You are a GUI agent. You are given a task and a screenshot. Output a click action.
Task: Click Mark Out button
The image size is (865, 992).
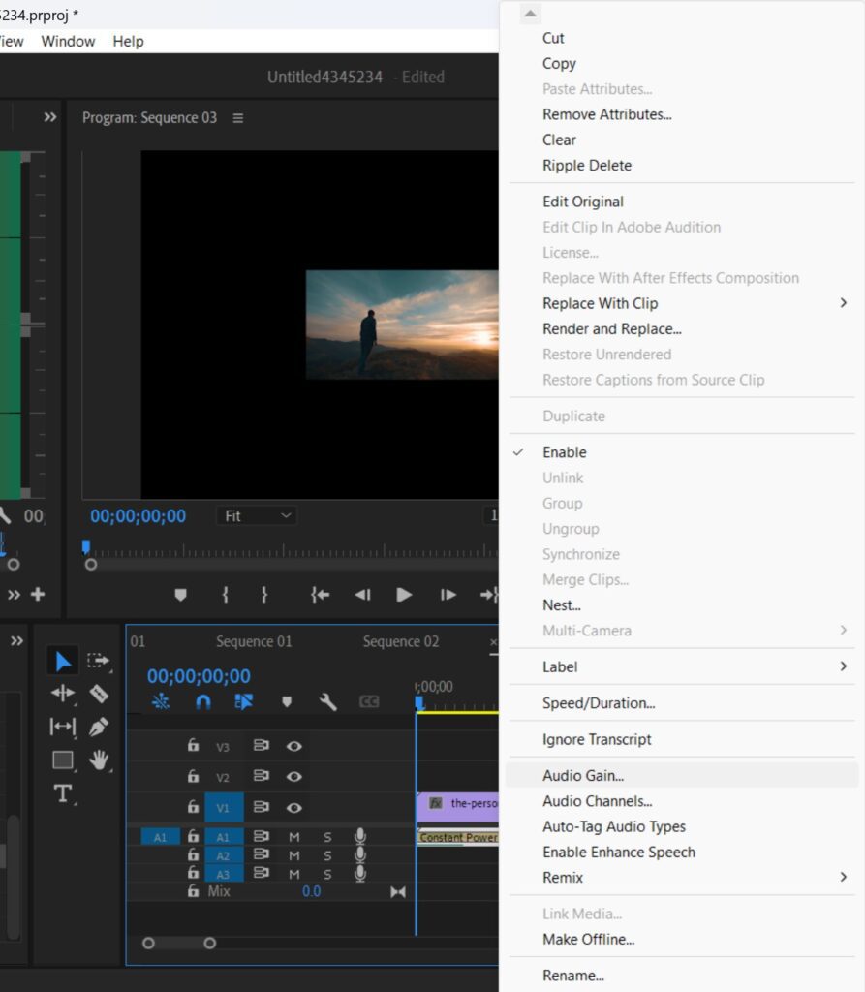click(264, 595)
